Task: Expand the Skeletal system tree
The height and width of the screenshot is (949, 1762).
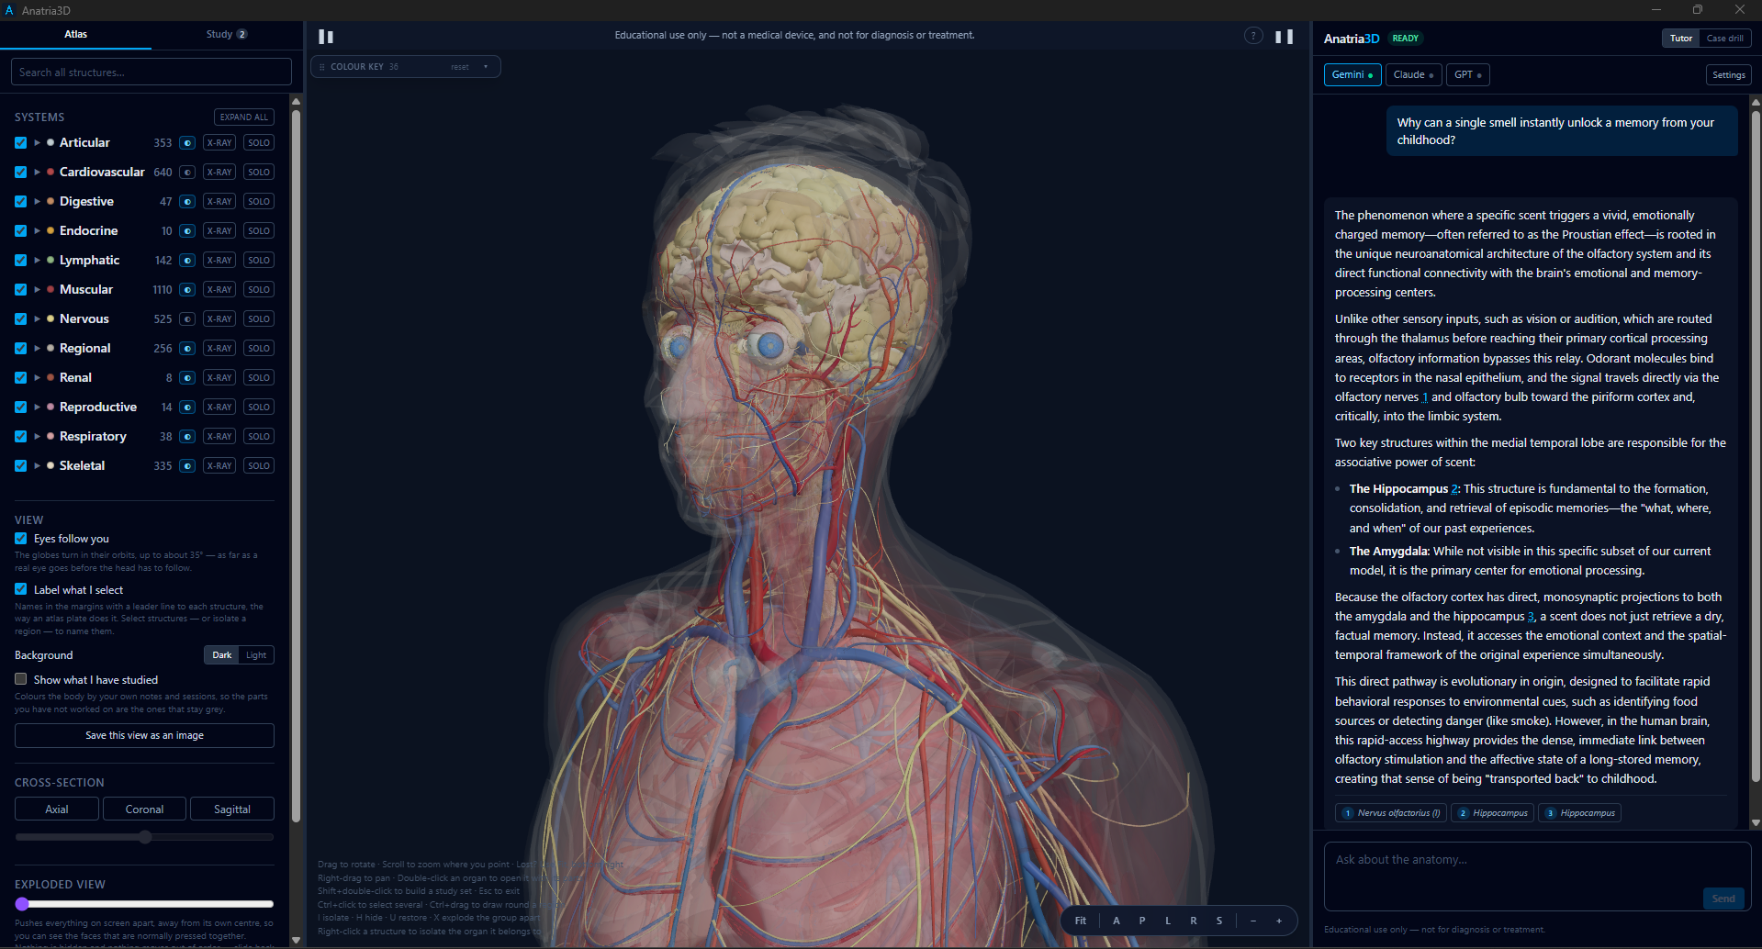Action: (37, 466)
